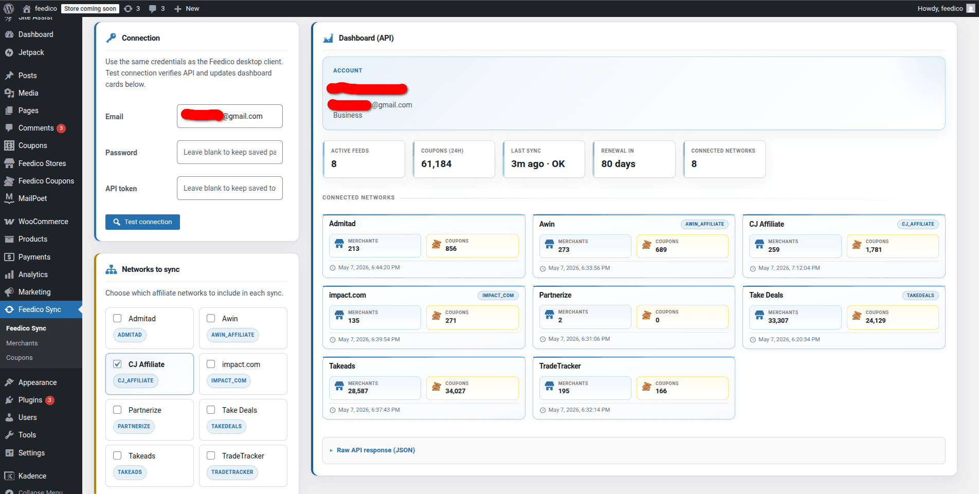Click the Connection key icon
Viewport: 979px width, 494px height.
point(111,38)
